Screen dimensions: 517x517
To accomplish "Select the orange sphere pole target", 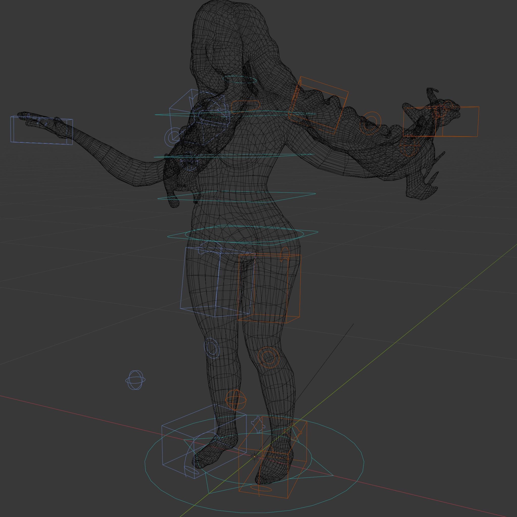I will [x=236, y=400].
